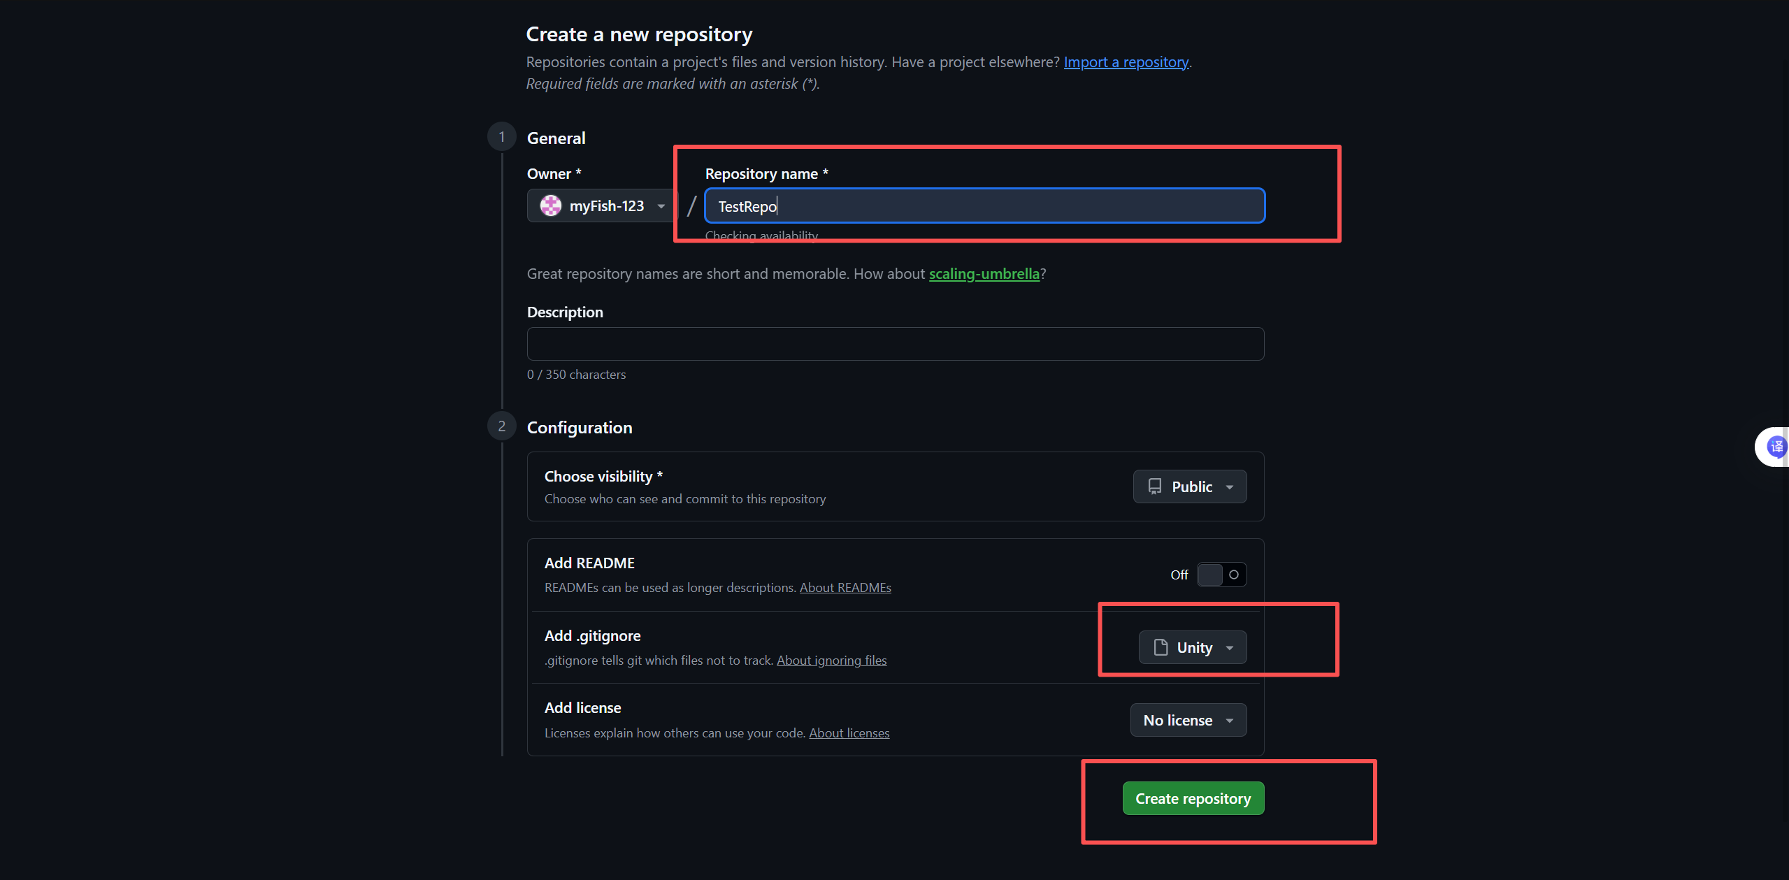Click the repo icon in the Public button
The width and height of the screenshot is (1789, 880).
pos(1155,486)
